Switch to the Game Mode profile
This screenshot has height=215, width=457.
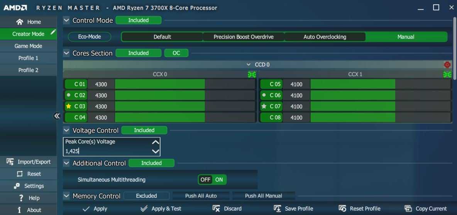pyautogui.click(x=28, y=46)
